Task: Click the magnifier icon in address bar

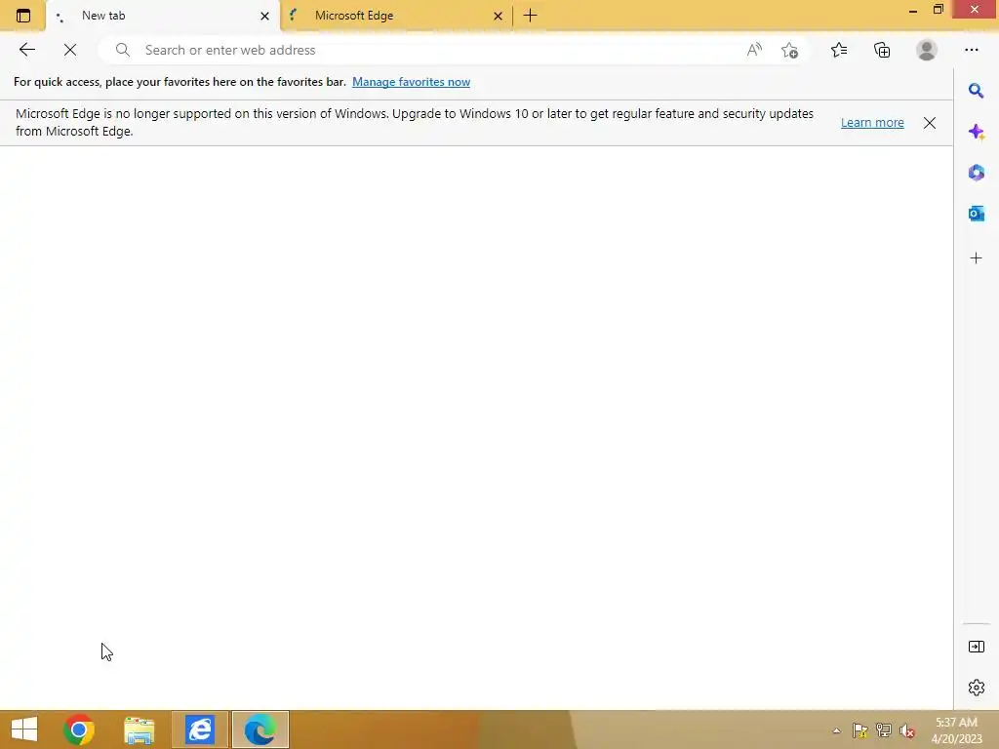Action: coord(123,50)
